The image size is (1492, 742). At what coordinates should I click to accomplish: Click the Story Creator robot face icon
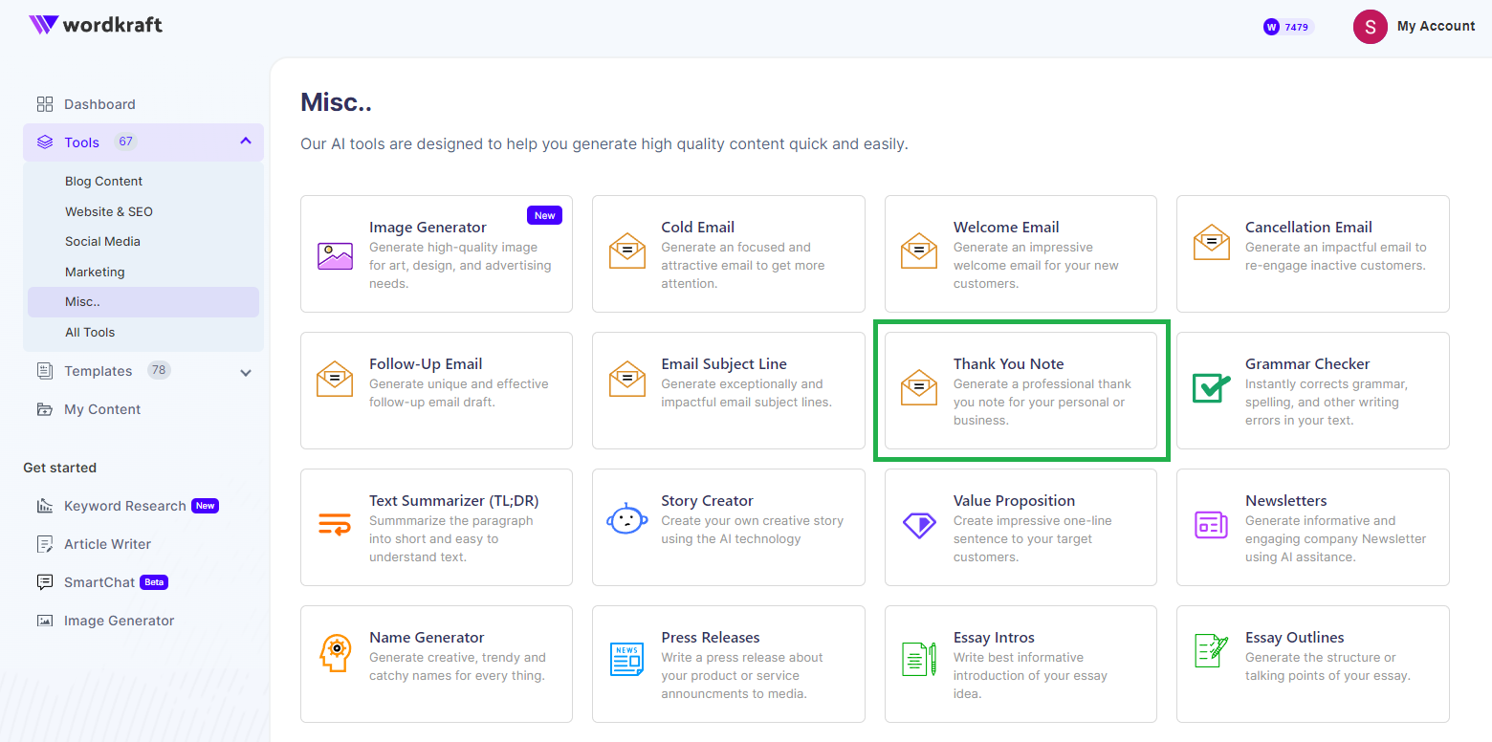(626, 520)
